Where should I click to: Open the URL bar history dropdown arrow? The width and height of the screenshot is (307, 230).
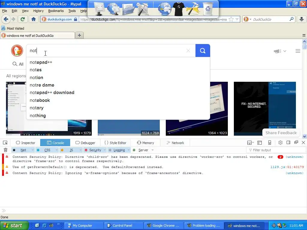(x=237, y=19)
